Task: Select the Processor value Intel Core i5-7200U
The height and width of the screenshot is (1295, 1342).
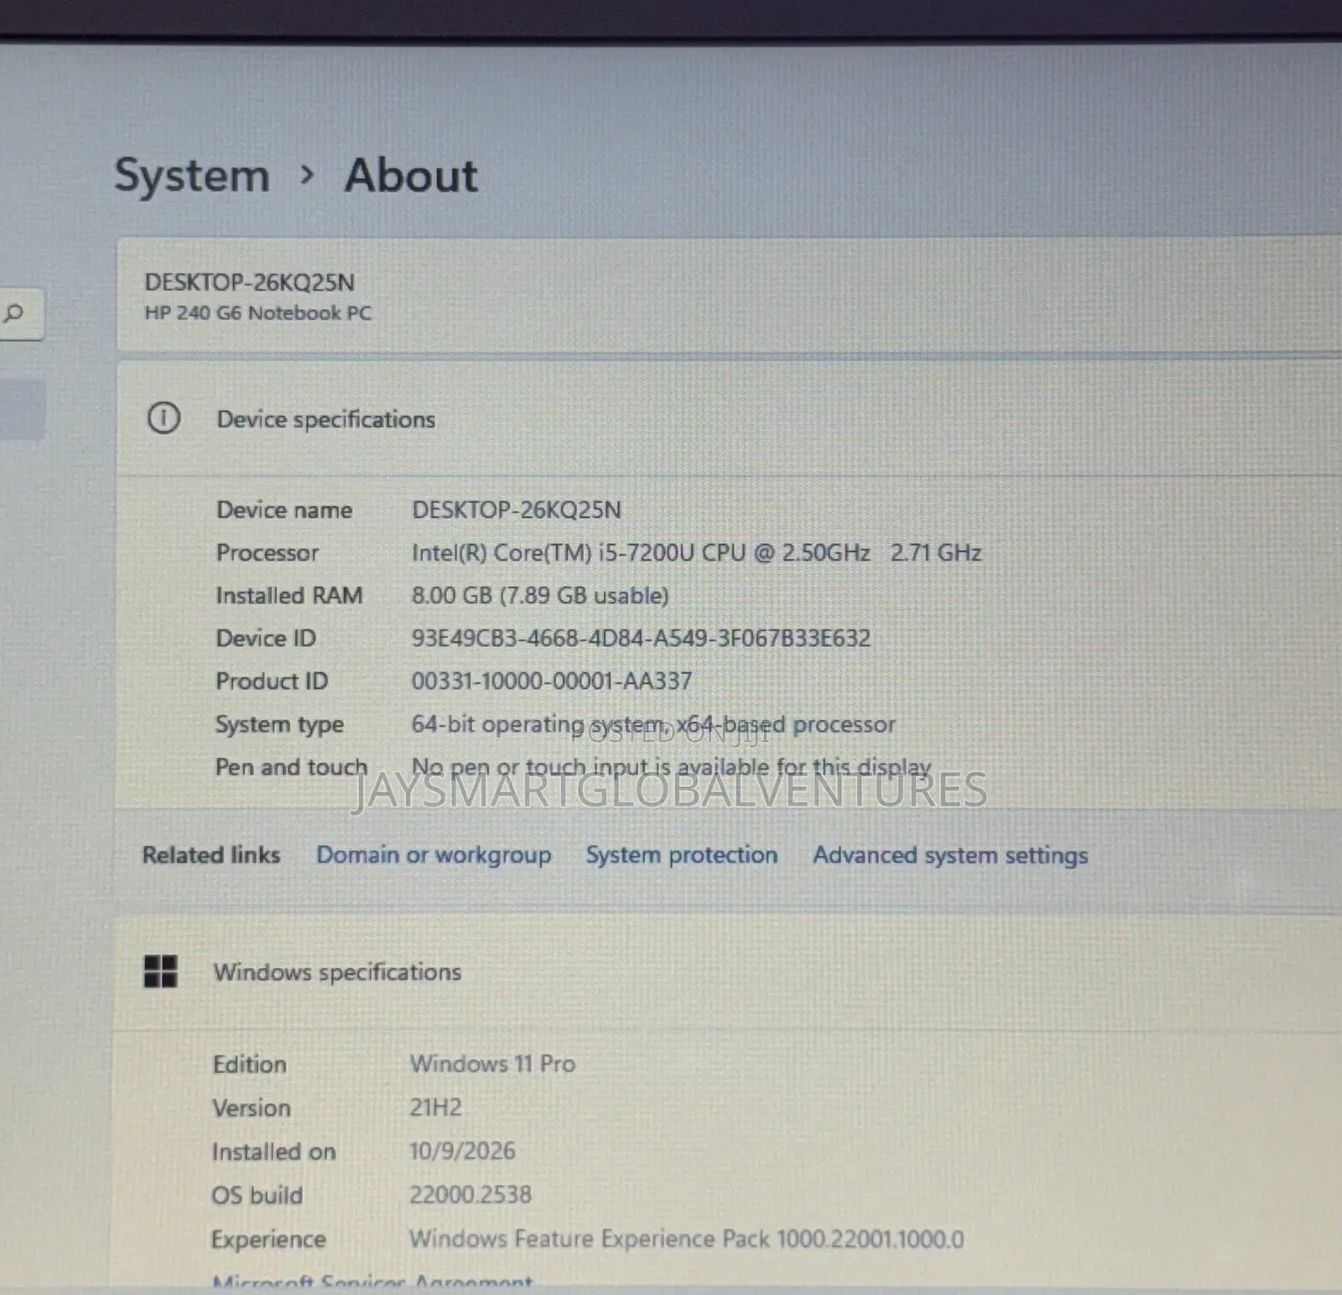Action: [696, 552]
